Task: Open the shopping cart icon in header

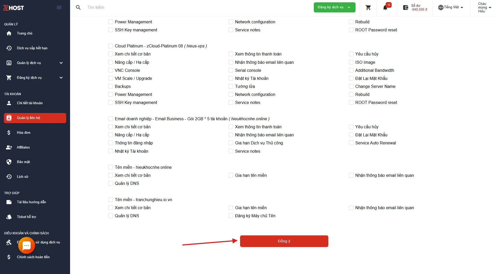Action: tap(368, 8)
